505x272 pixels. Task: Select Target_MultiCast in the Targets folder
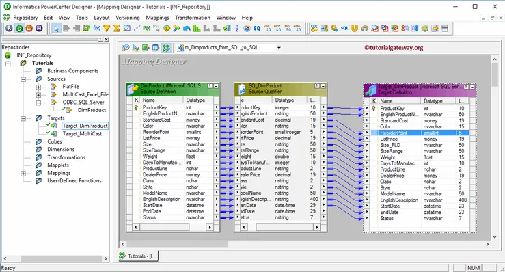click(x=82, y=134)
